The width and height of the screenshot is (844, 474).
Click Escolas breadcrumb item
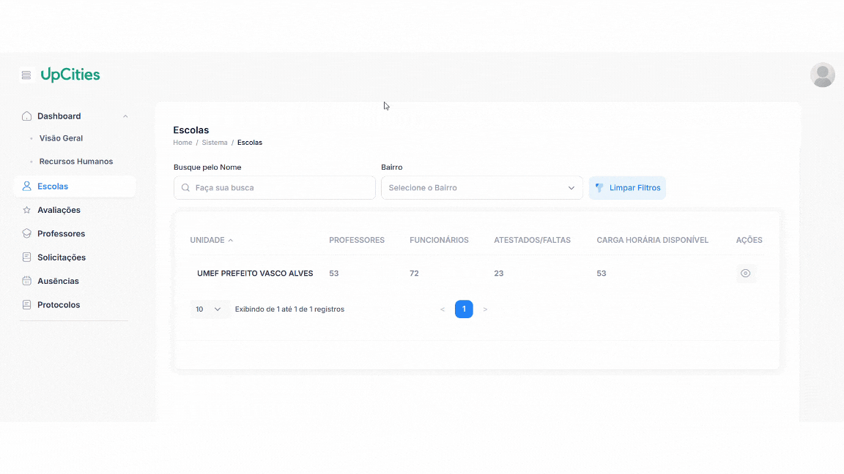250,143
